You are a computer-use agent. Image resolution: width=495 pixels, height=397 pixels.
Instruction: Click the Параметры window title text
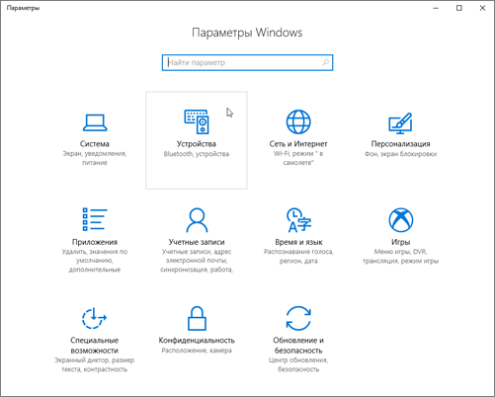pyautogui.click(x=23, y=8)
